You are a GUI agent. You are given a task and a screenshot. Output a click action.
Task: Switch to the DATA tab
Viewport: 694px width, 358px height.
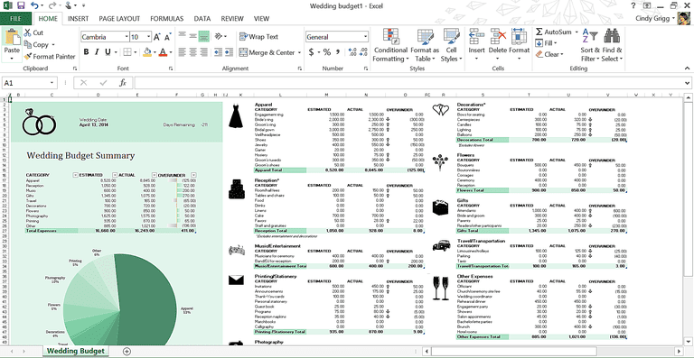coord(202,19)
